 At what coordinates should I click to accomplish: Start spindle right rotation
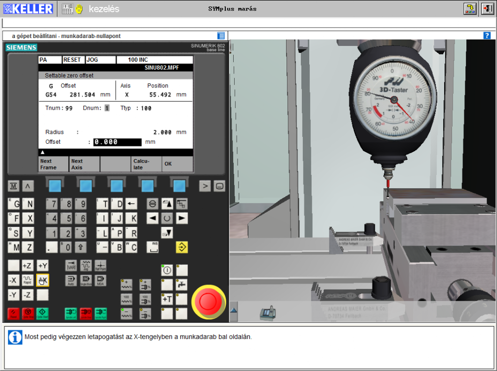(x=100, y=314)
